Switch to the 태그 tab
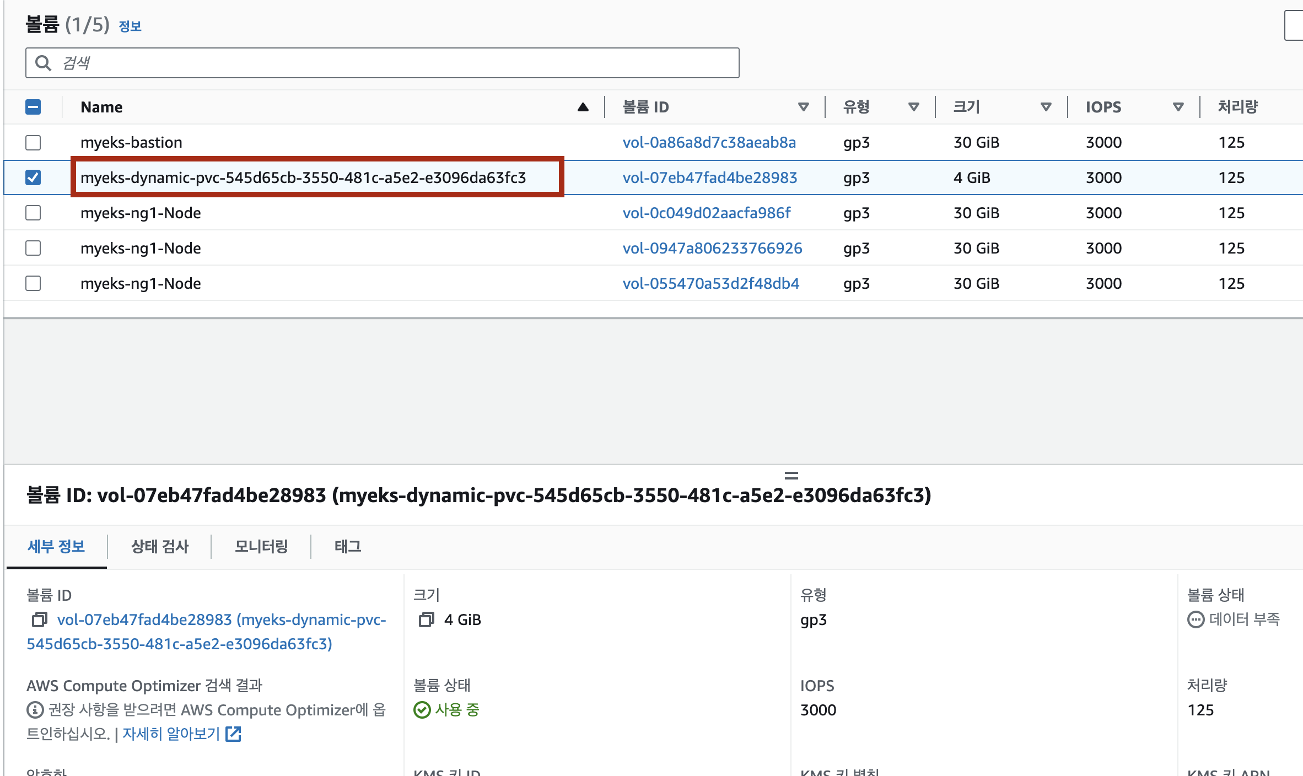This screenshot has height=776, width=1303. pyautogui.click(x=348, y=546)
